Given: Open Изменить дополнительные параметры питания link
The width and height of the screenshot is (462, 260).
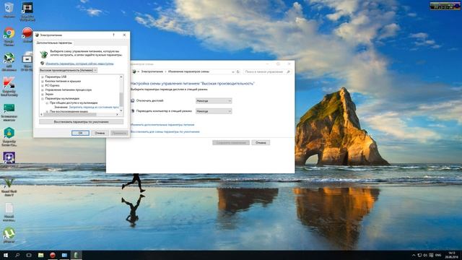Looking at the screenshot, I should [162, 125].
